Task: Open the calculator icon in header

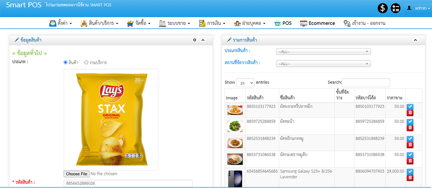Action: coord(396,8)
